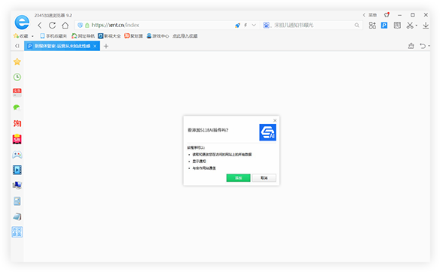Click the 点此导入收藏 import link
The height and width of the screenshot is (272, 440).
[x=185, y=36]
